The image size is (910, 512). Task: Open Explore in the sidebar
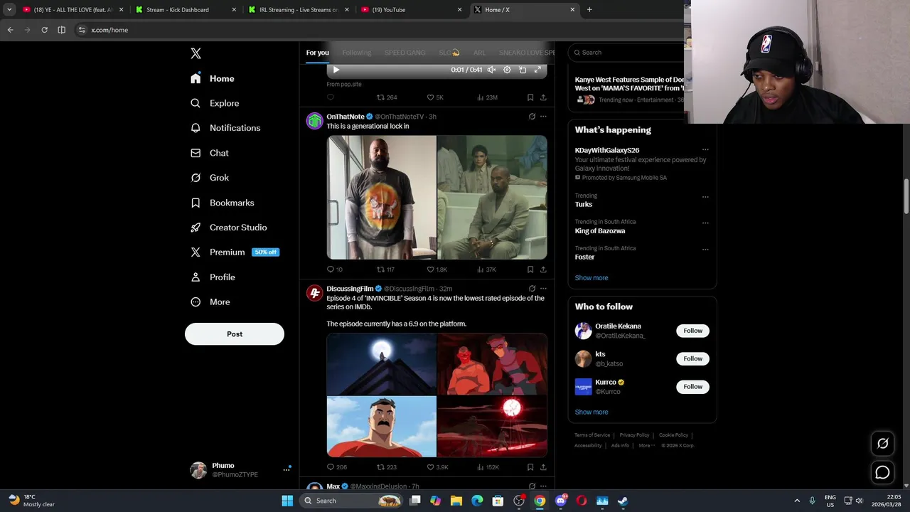pyautogui.click(x=215, y=103)
